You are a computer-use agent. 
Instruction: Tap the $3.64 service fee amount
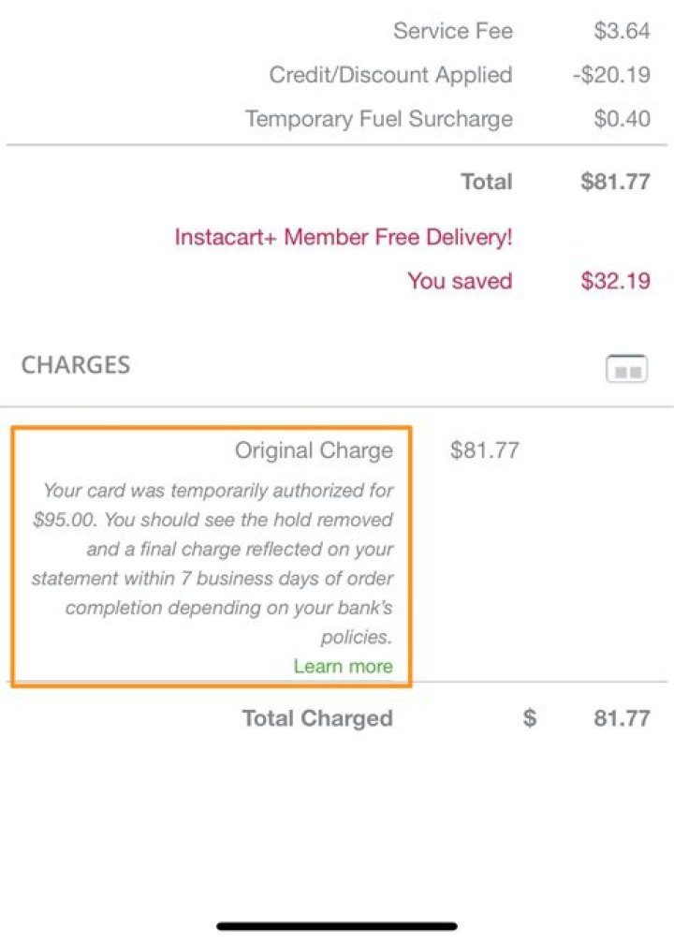(x=622, y=31)
